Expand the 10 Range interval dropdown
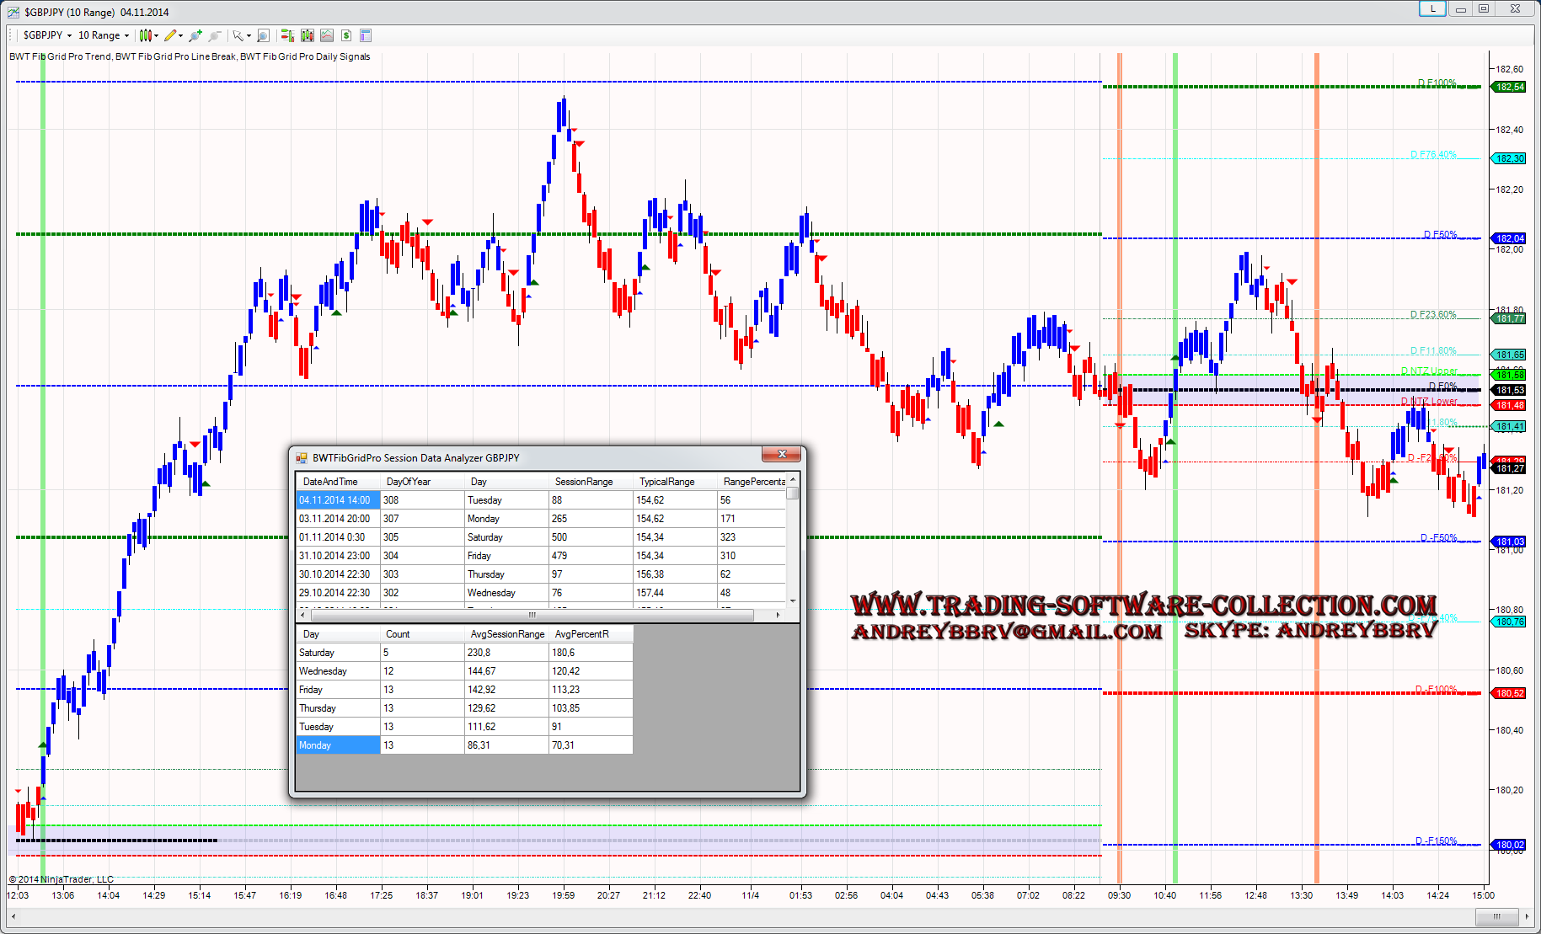This screenshot has width=1541, height=934. point(104,35)
